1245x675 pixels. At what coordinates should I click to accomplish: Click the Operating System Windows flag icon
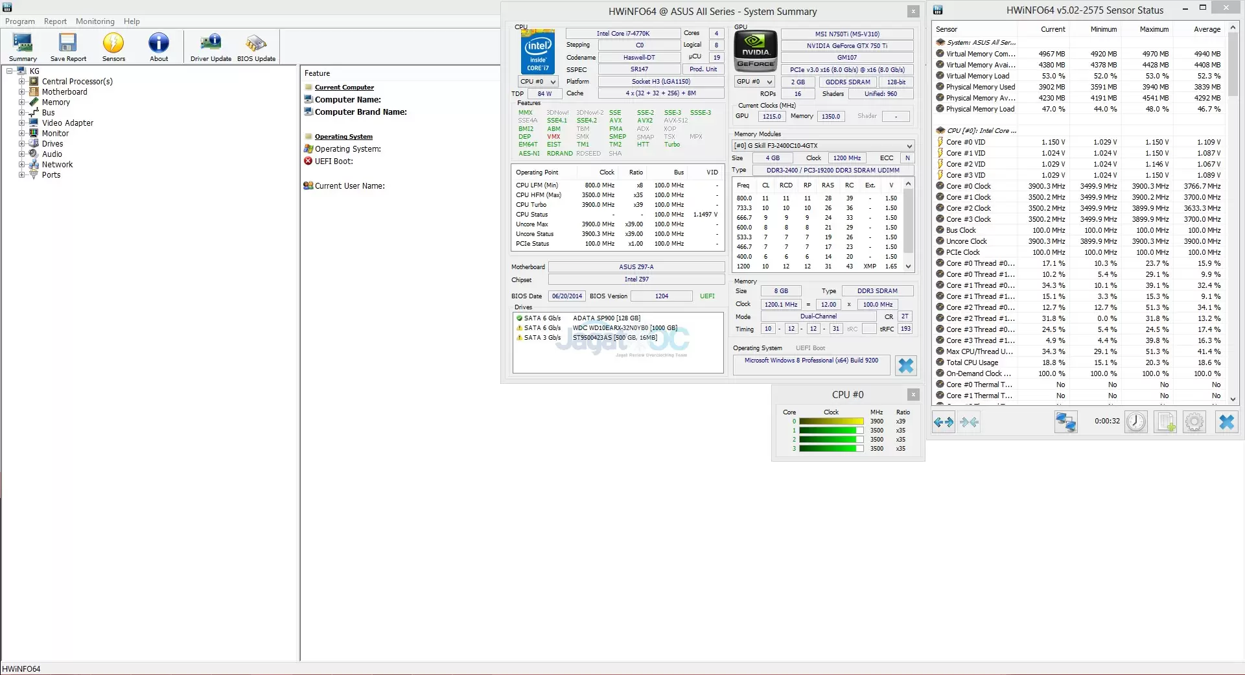tap(308, 148)
